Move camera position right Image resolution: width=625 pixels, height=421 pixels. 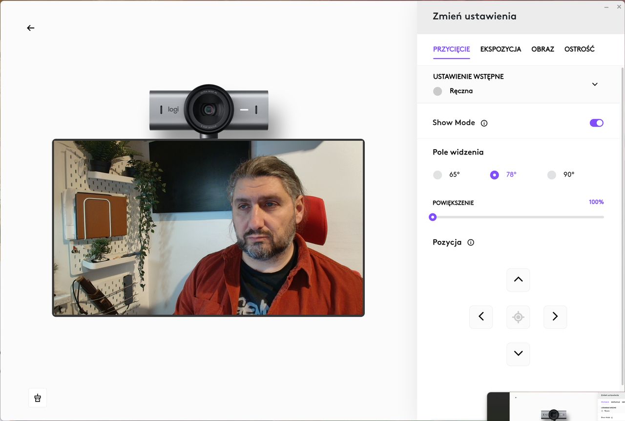[555, 317]
